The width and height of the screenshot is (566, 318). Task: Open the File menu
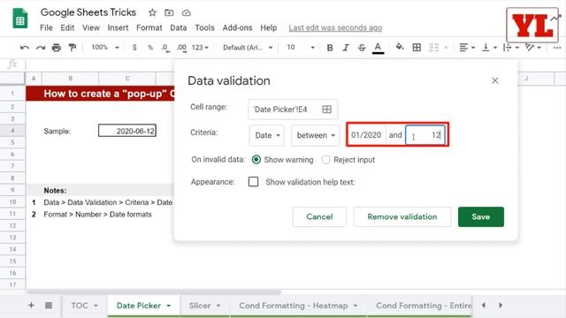pyautogui.click(x=46, y=27)
